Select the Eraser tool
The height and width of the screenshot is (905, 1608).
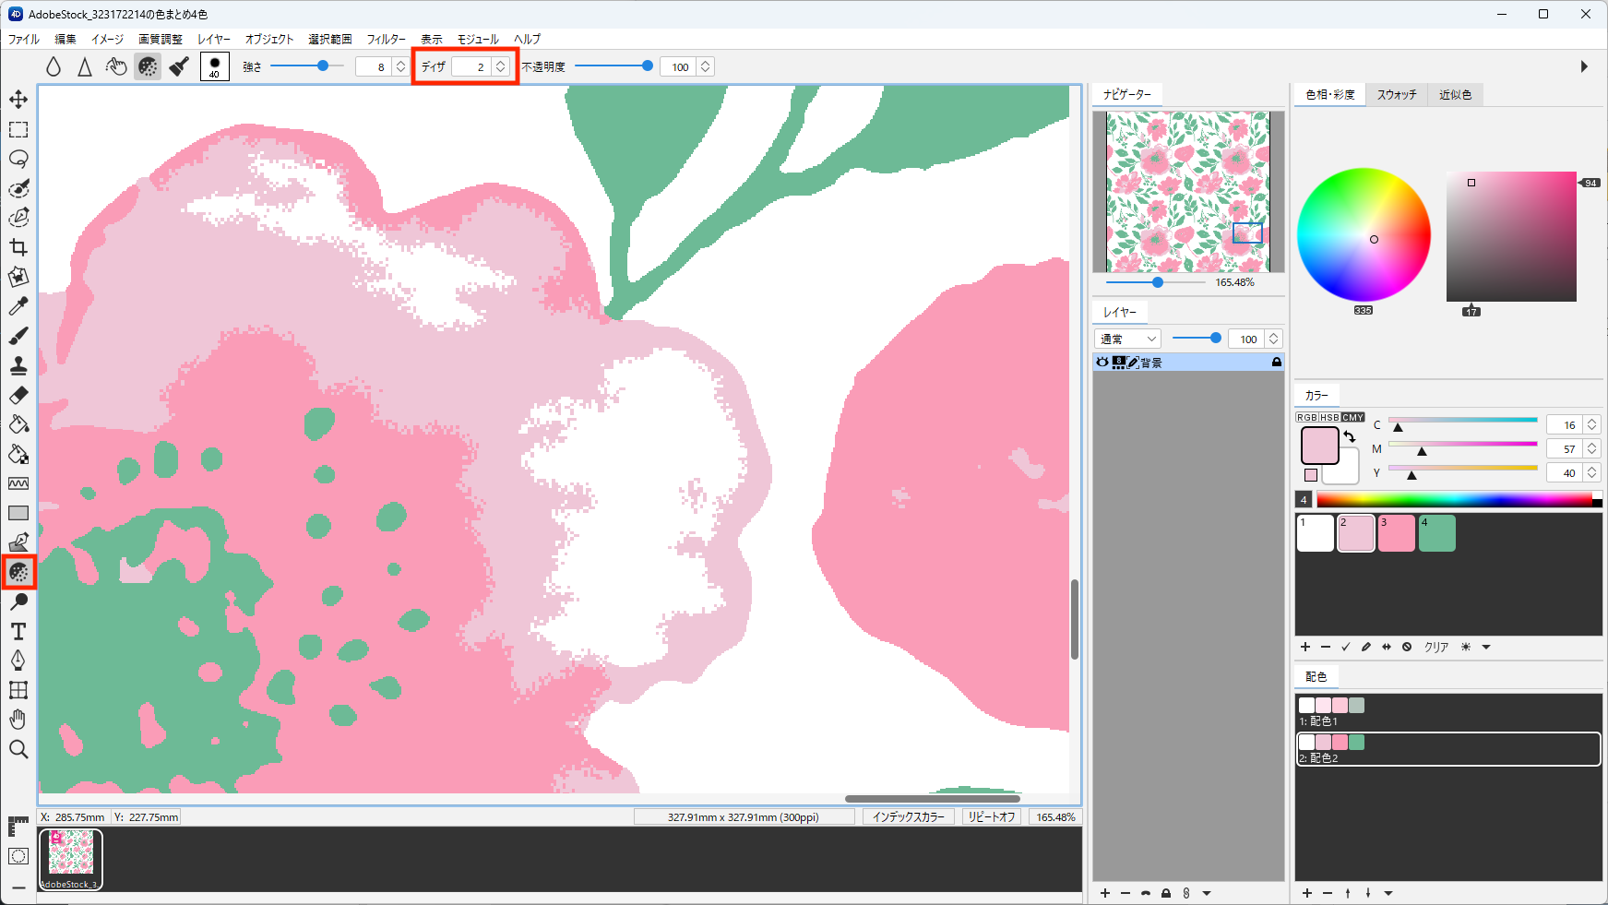pyautogui.click(x=18, y=395)
